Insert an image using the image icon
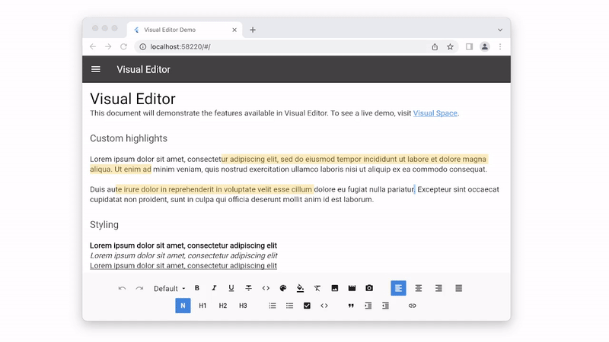 (335, 288)
